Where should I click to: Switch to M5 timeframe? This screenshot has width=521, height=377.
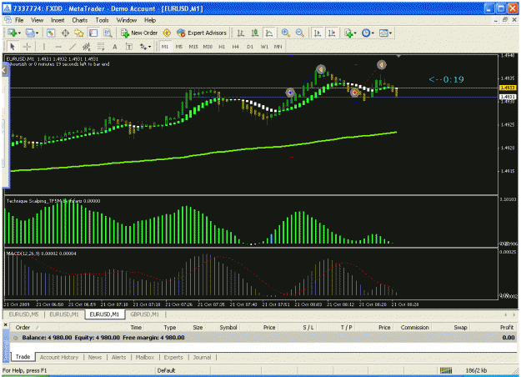[x=179, y=47]
